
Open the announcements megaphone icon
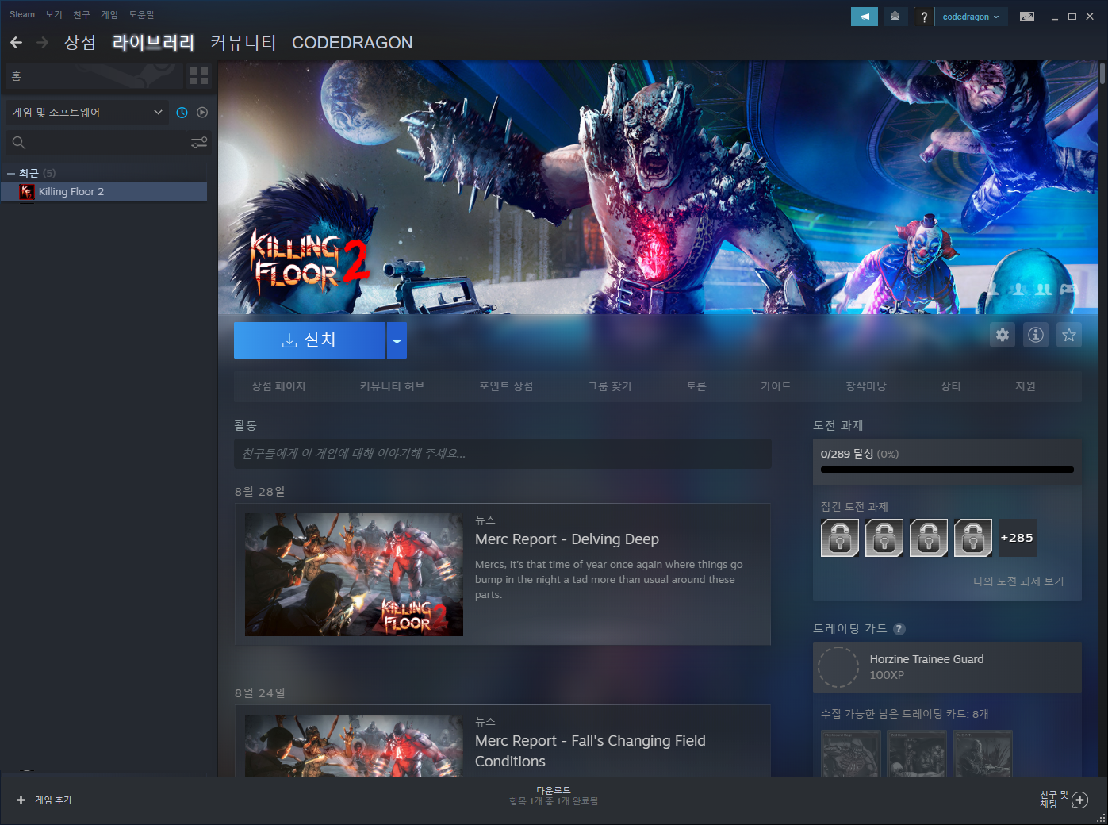click(865, 17)
